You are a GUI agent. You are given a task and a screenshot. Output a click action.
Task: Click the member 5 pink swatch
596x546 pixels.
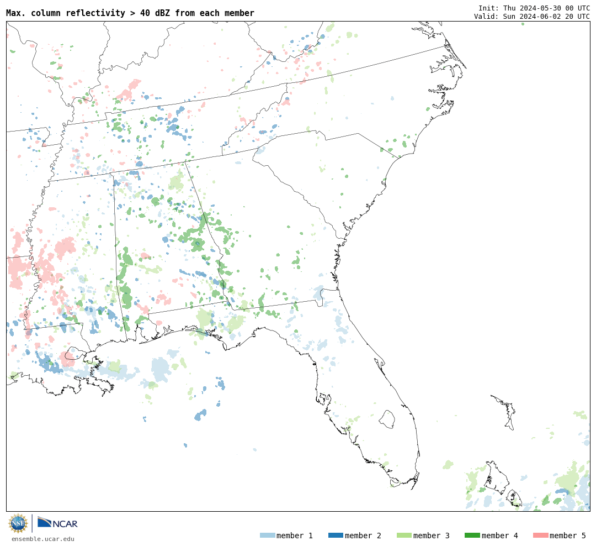point(540,535)
